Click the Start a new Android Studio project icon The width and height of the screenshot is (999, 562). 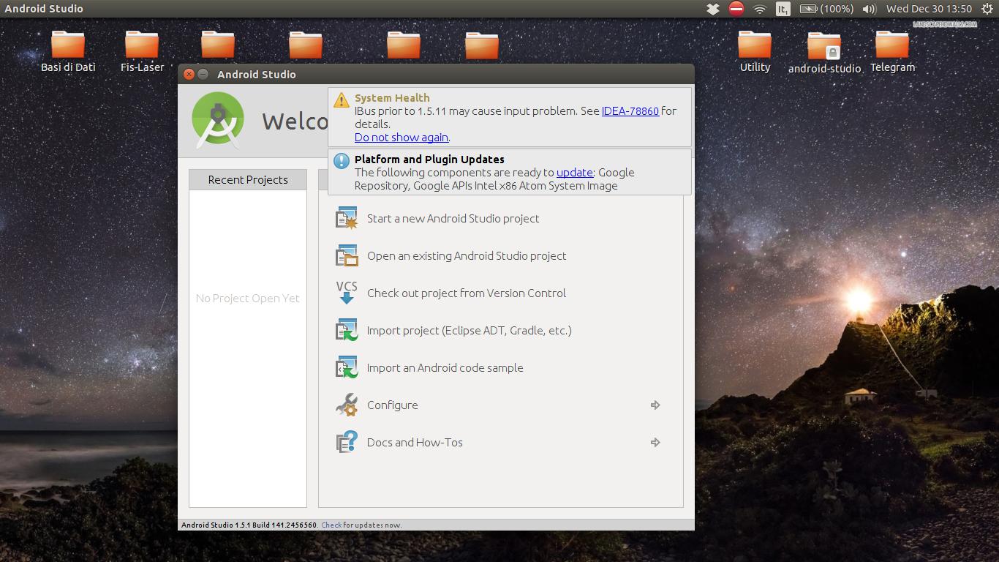(x=347, y=218)
